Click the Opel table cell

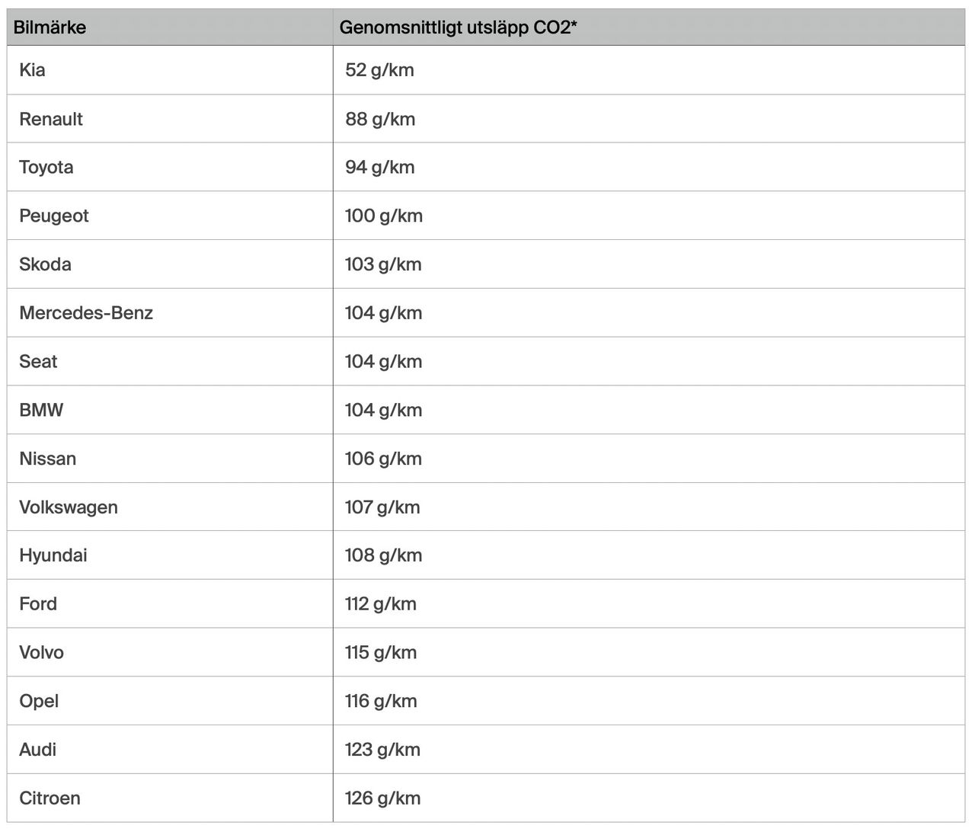click(x=39, y=701)
